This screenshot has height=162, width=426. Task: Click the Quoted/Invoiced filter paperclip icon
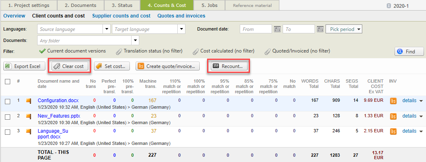pyautogui.click(x=268, y=51)
